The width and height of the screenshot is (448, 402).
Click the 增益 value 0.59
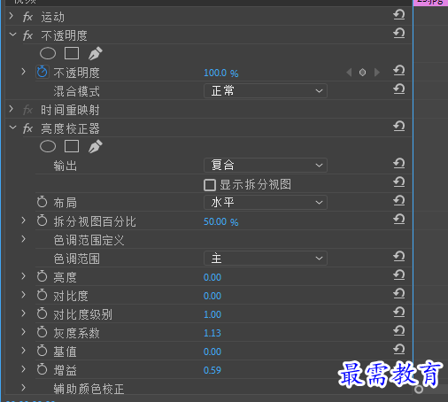tap(212, 370)
